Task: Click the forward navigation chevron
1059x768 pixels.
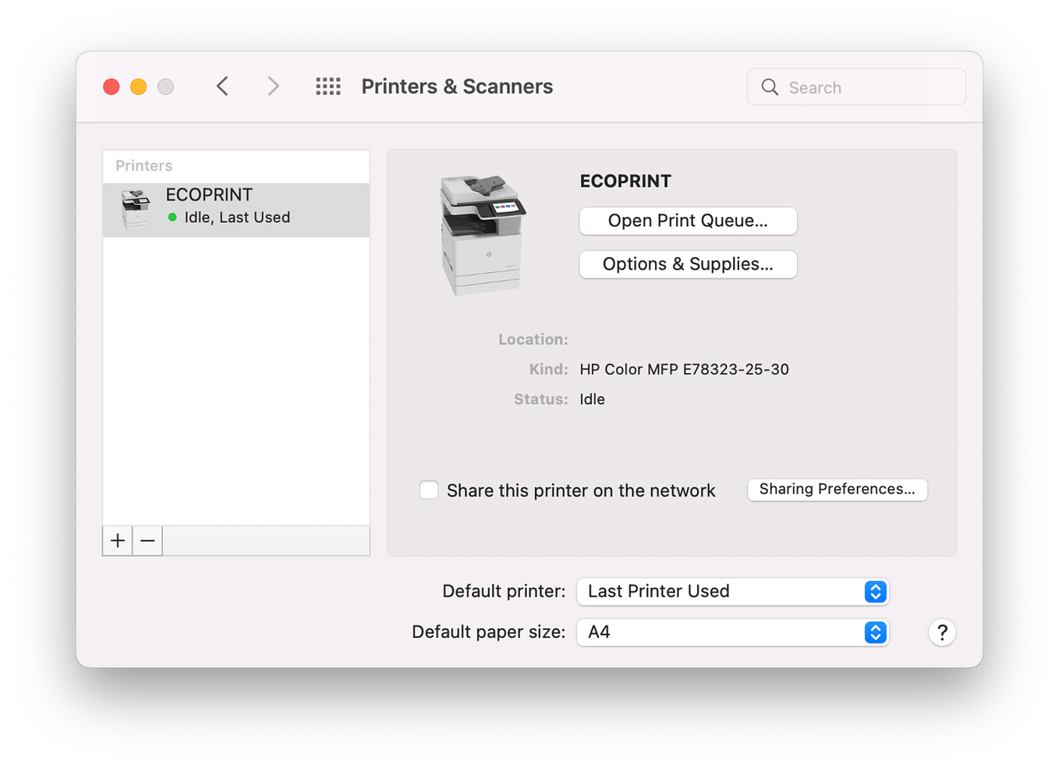Action: (272, 86)
